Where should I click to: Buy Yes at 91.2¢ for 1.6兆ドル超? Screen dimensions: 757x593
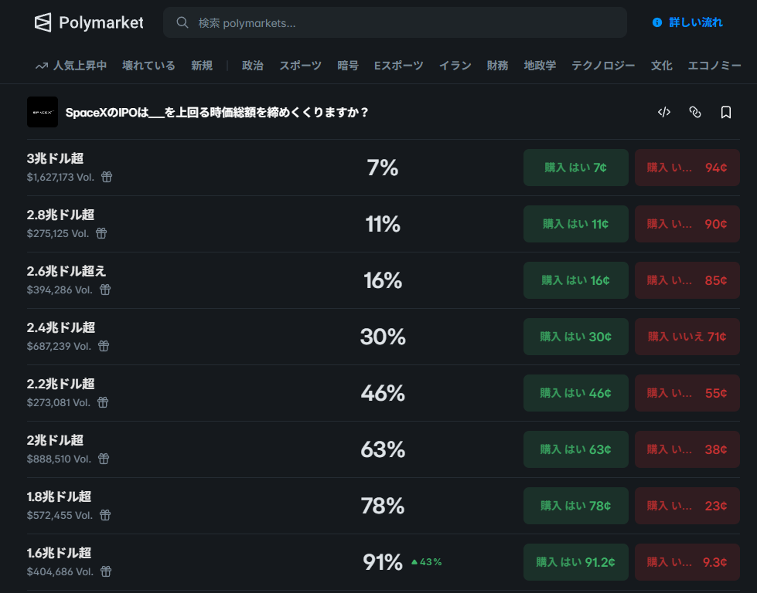pyautogui.click(x=576, y=562)
